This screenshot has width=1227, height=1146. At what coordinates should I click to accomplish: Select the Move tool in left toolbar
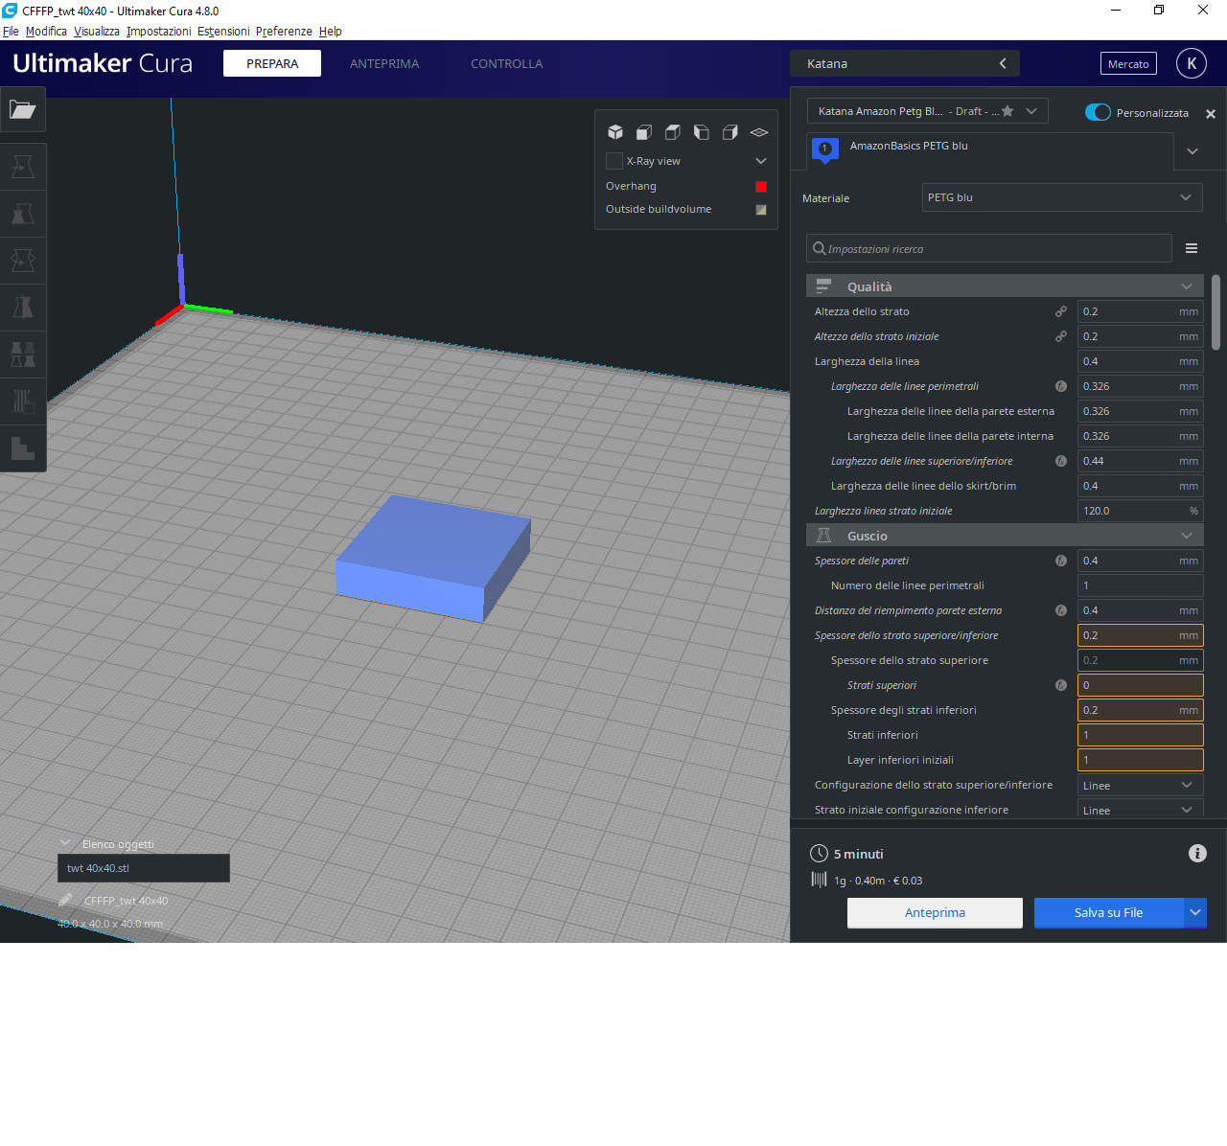pyautogui.click(x=23, y=167)
